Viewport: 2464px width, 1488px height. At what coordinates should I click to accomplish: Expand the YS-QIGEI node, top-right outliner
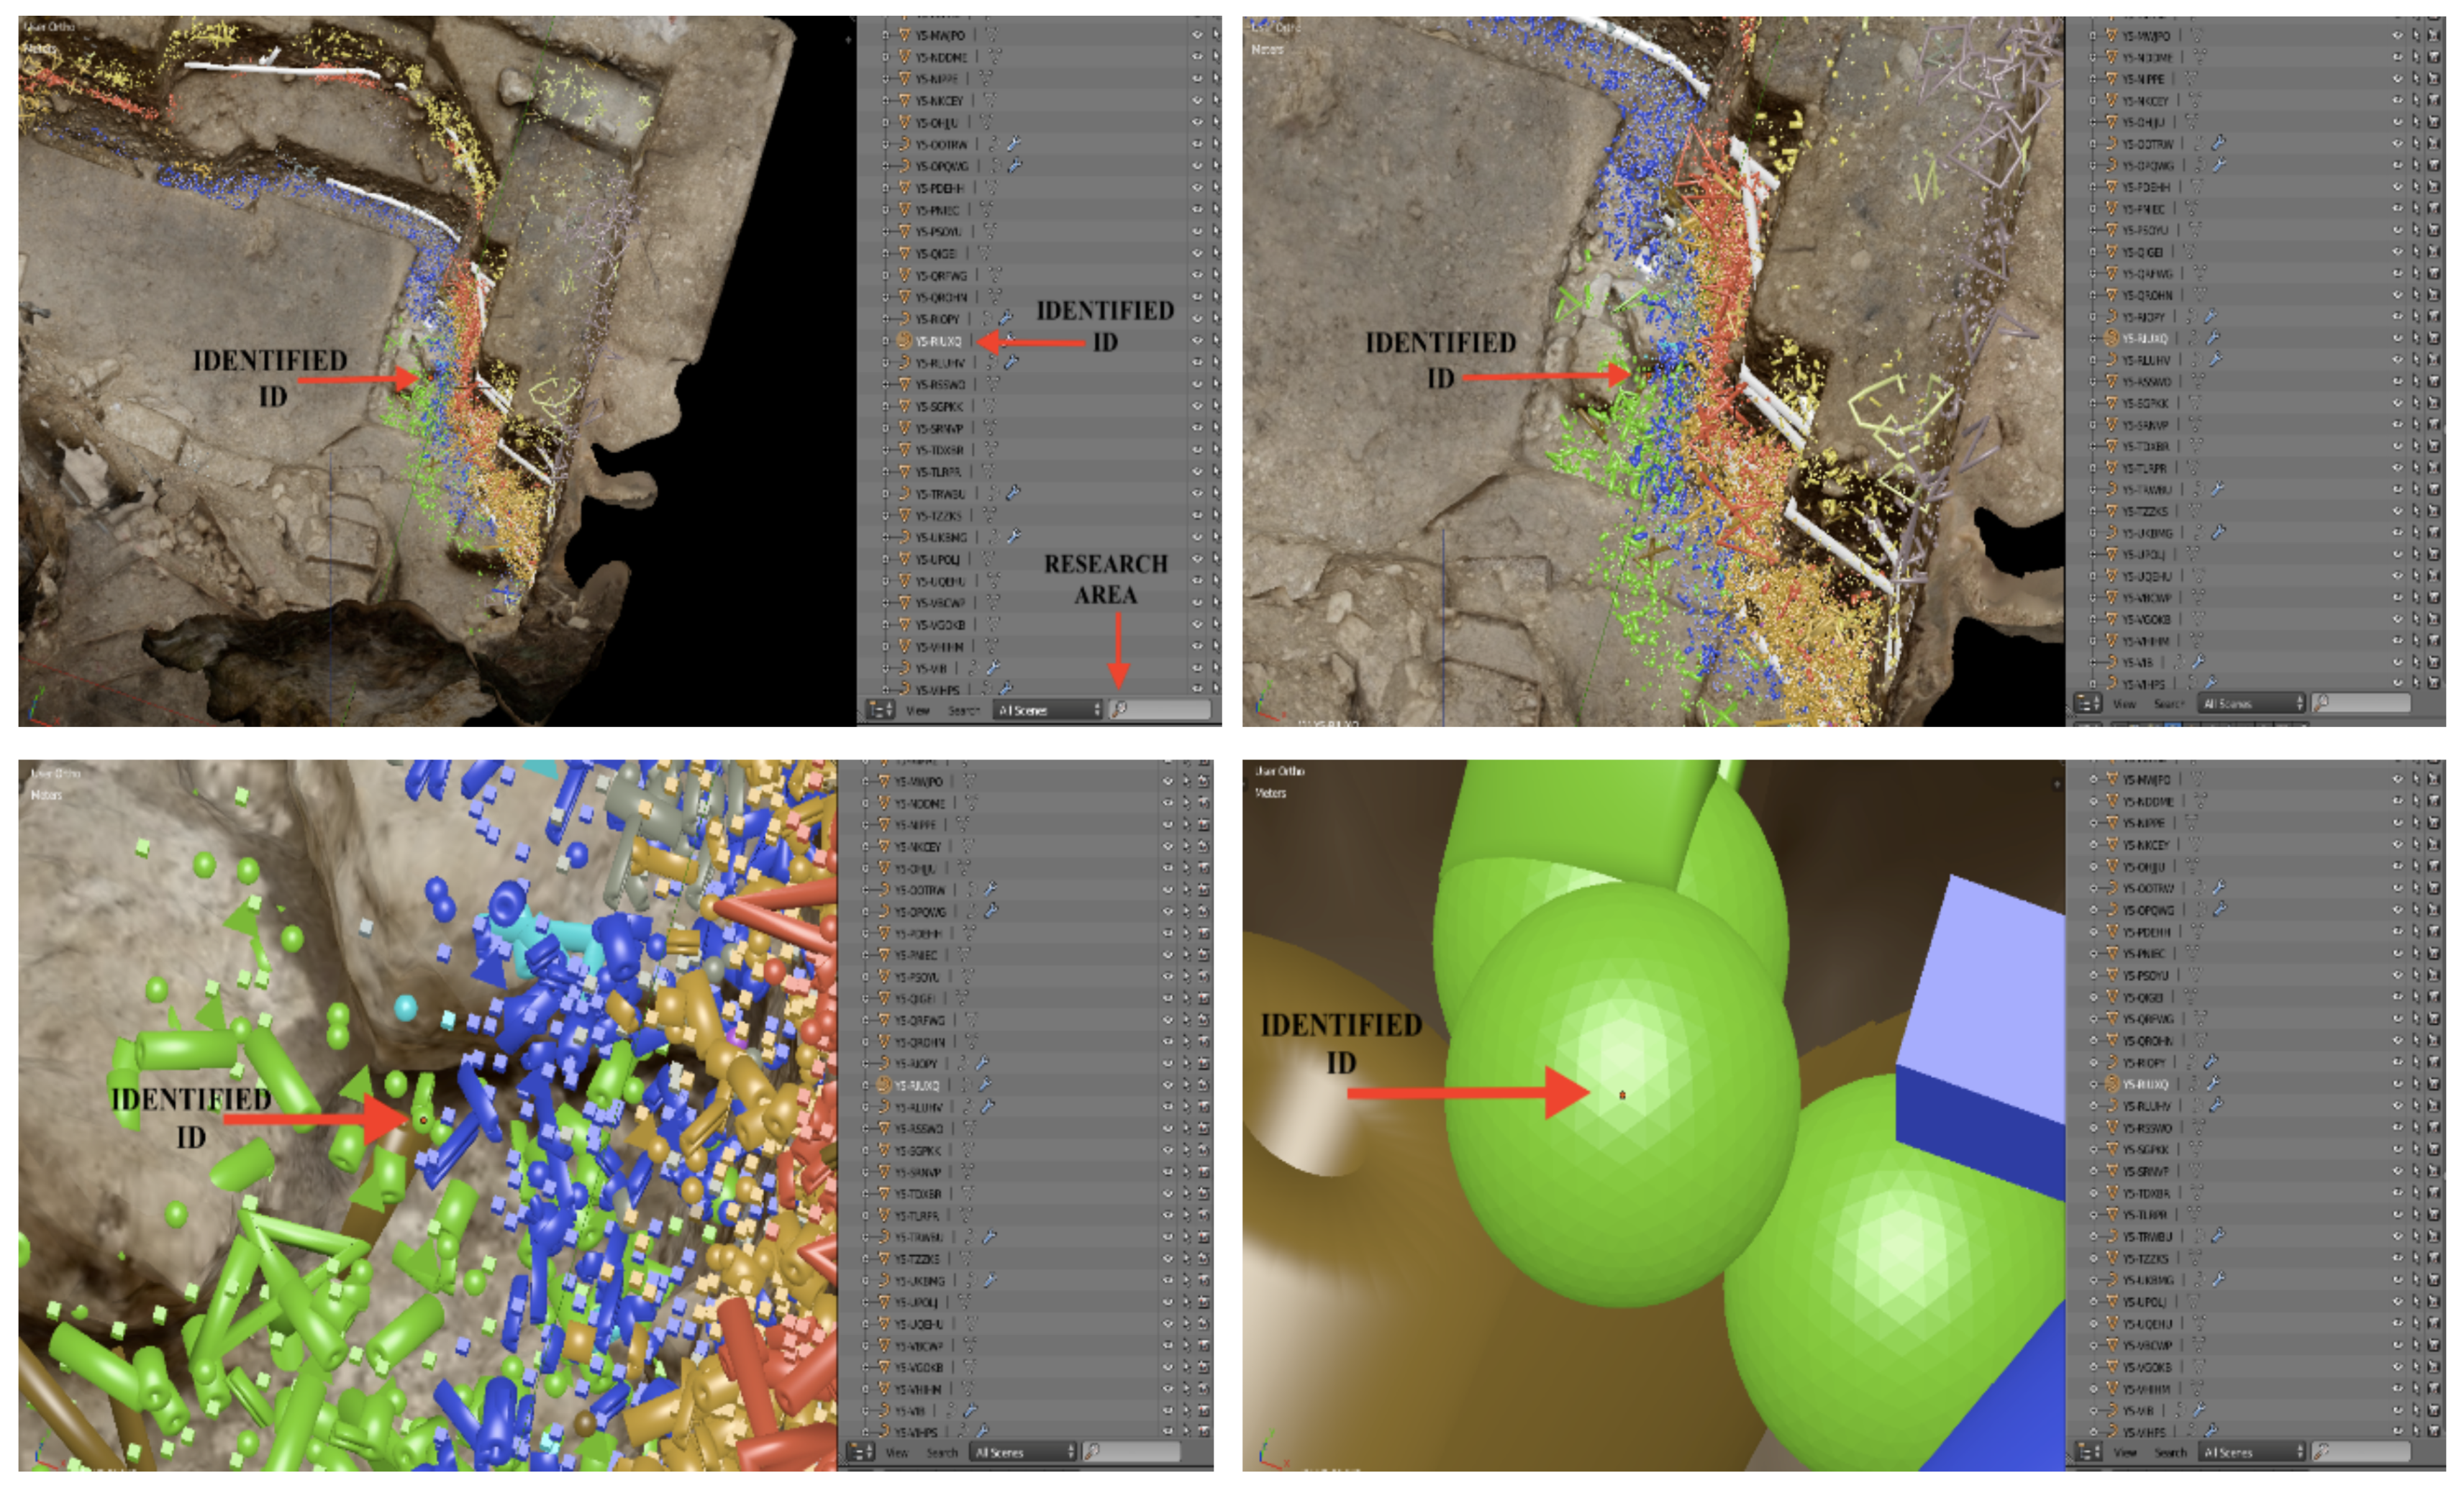[2093, 252]
